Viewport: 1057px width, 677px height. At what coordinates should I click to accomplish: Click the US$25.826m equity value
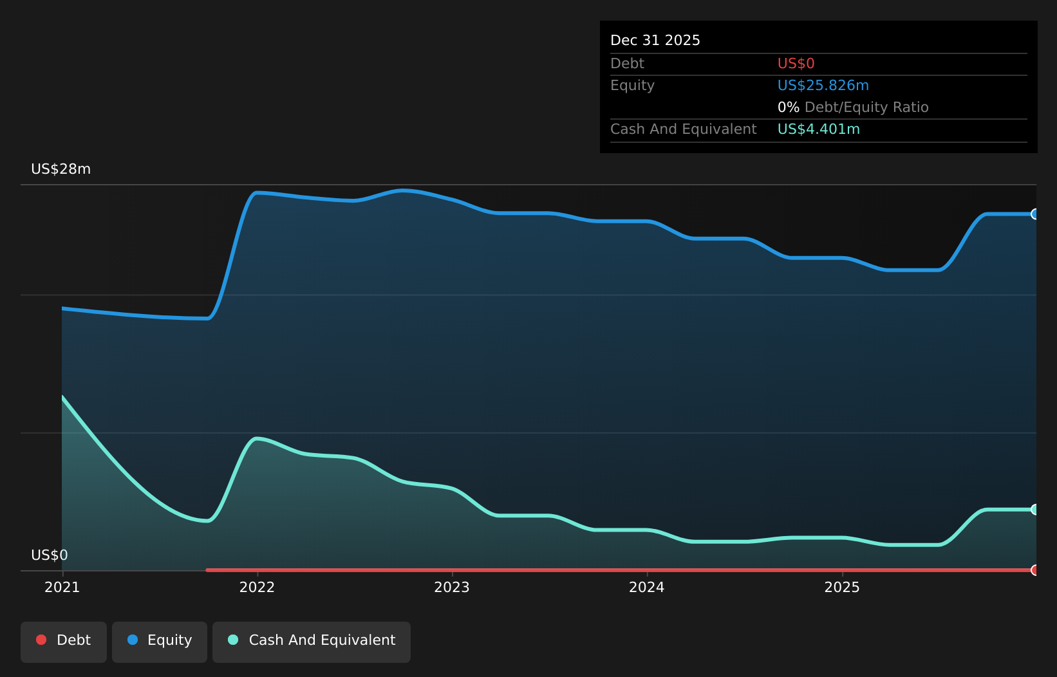(823, 86)
